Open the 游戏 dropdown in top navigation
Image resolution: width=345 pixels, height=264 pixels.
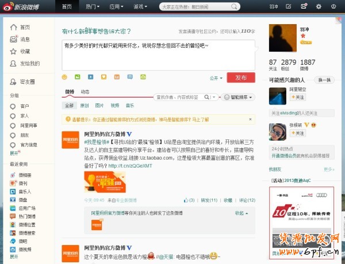coord(140,6)
